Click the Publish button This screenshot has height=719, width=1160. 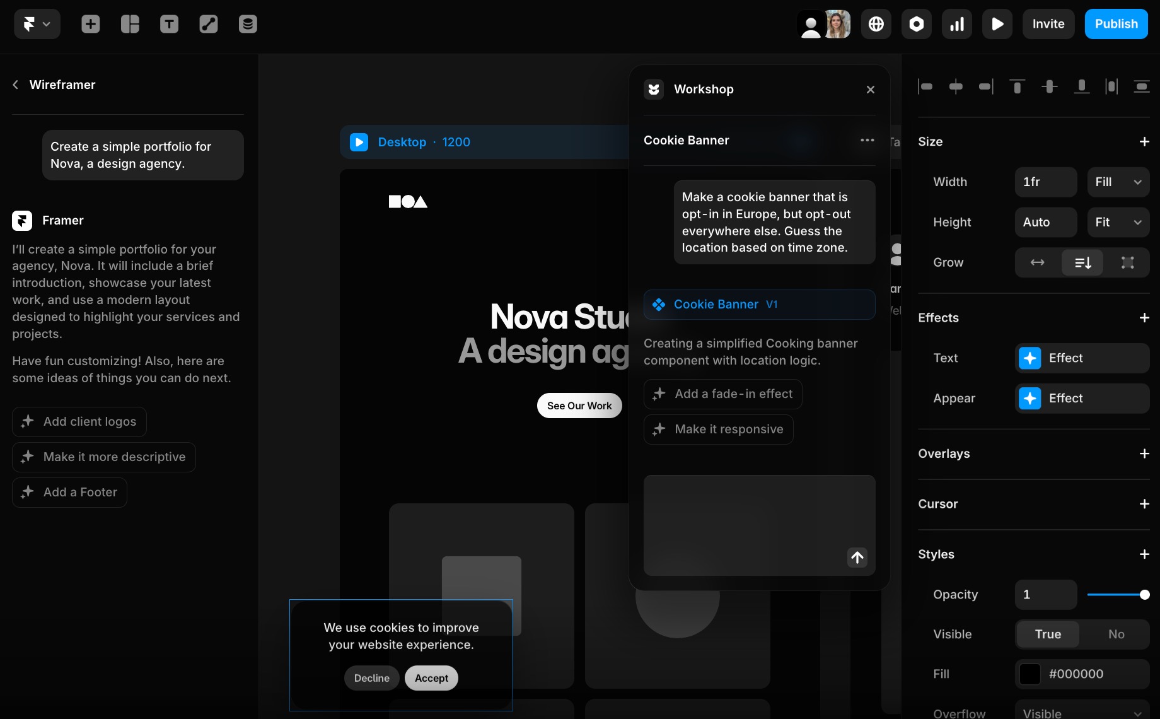[x=1116, y=24]
